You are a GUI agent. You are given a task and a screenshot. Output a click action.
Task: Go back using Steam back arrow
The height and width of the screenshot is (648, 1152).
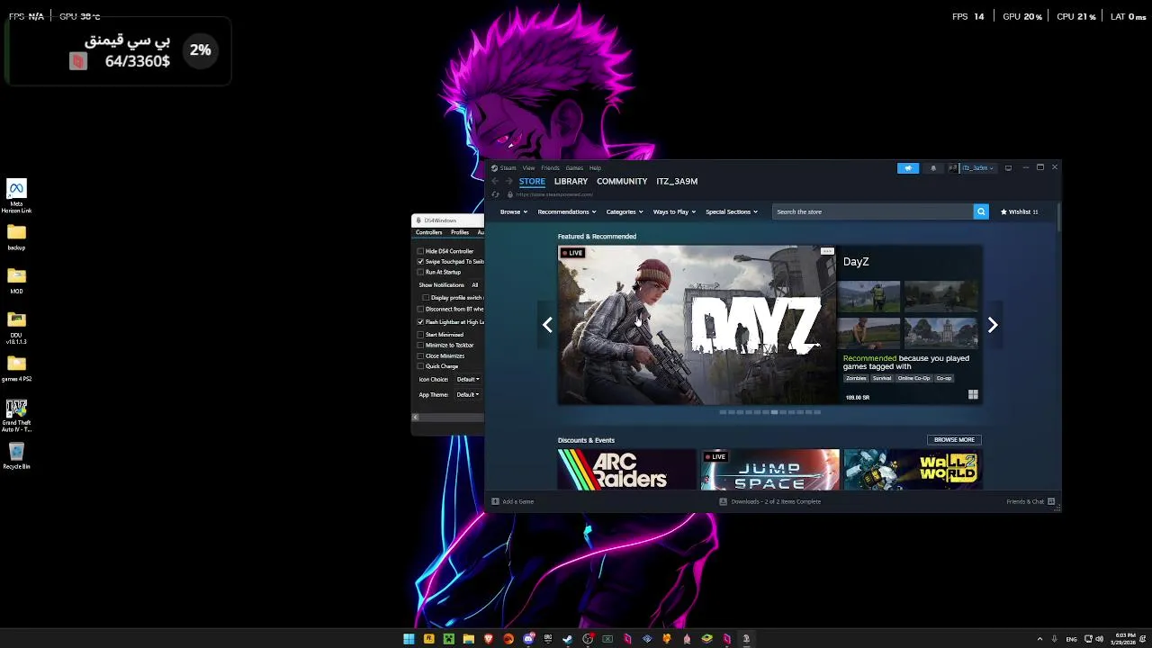494,181
